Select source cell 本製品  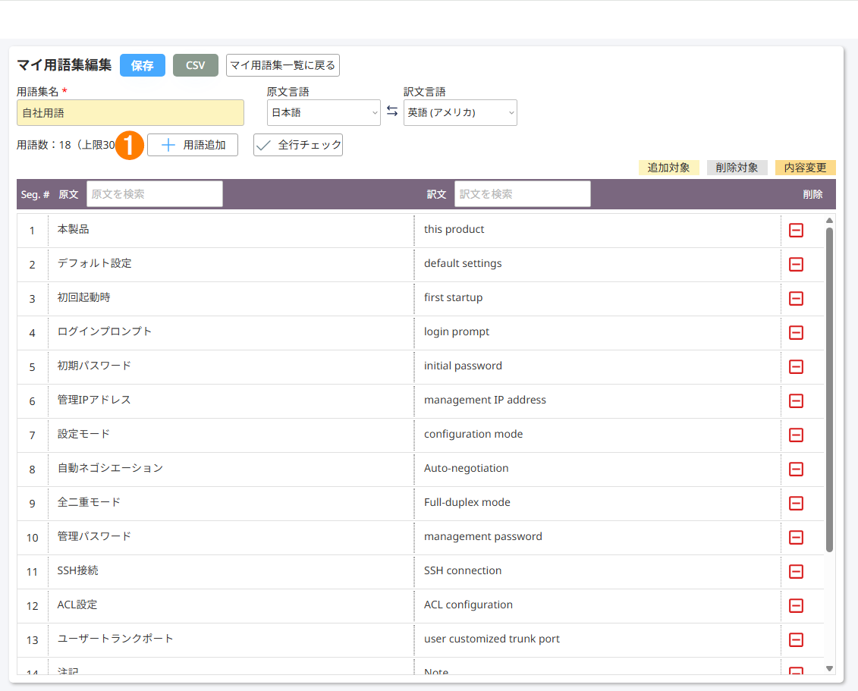[231, 231]
